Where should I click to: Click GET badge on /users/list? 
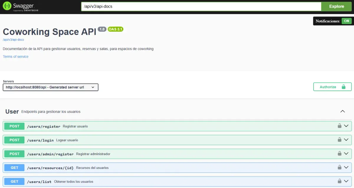click(14, 182)
